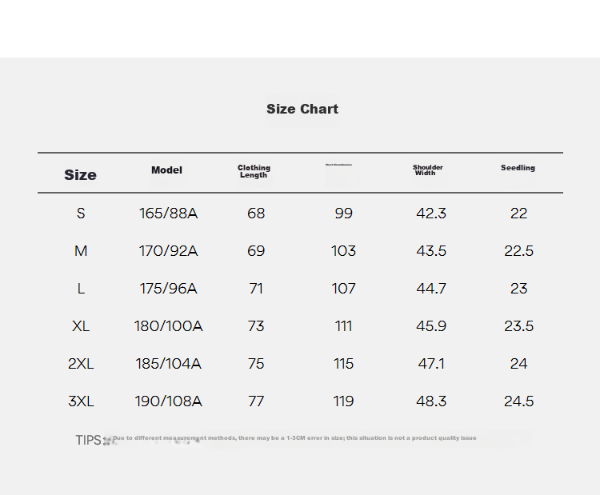Click the tiny Chest Circumference header text
Image resolution: width=600 pixels, height=495 pixels.
[338, 165]
